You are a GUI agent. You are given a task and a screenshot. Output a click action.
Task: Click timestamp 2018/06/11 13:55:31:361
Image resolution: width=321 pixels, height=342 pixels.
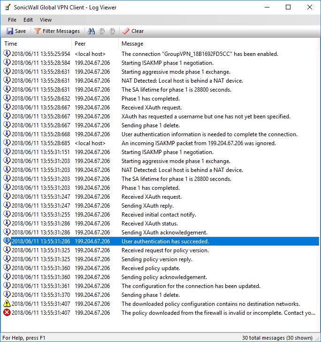point(41,286)
